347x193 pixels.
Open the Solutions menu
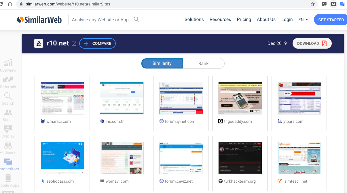(x=194, y=20)
